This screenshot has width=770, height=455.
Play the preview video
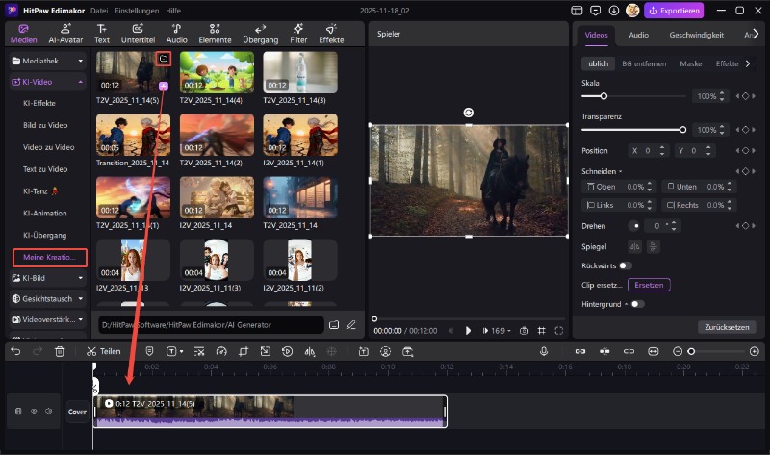[x=468, y=331]
